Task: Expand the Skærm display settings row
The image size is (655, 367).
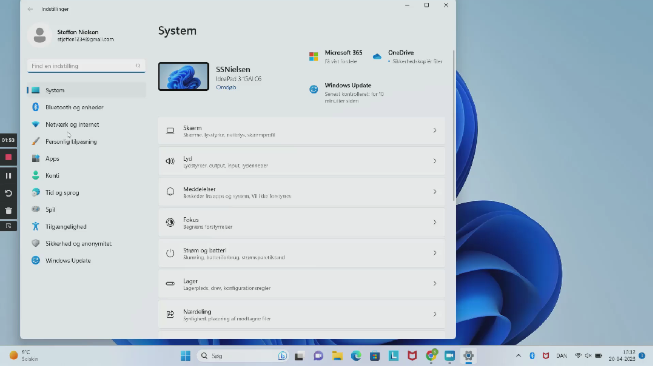Action: (301, 130)
